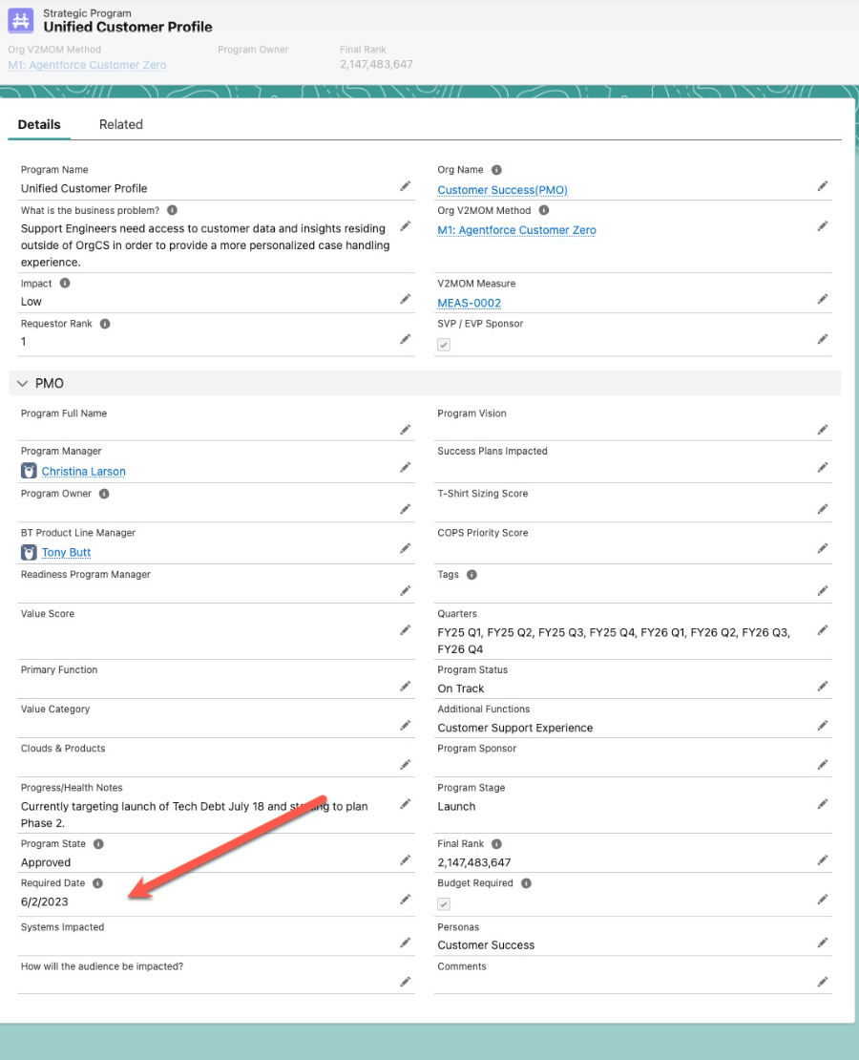Click pencil icon for Impact field

[x=405, y=299]
